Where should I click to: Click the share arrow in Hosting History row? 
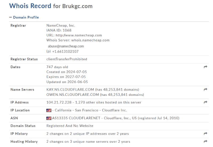(x=205, y=141)
